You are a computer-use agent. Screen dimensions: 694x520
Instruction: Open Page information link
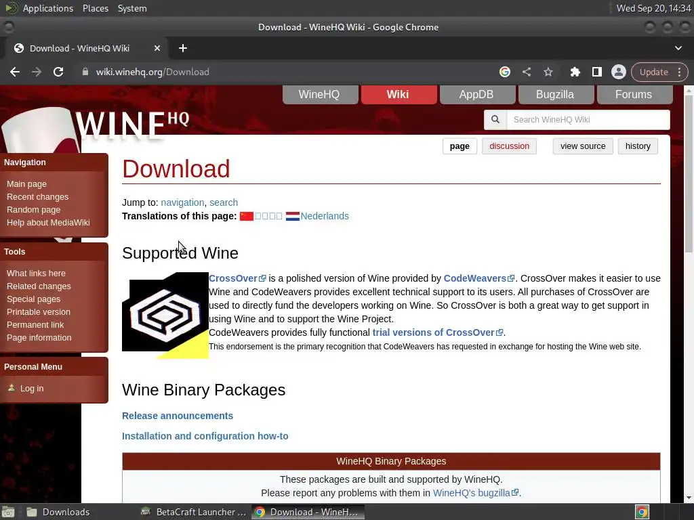pyautogui.click(x=39, y=337)
